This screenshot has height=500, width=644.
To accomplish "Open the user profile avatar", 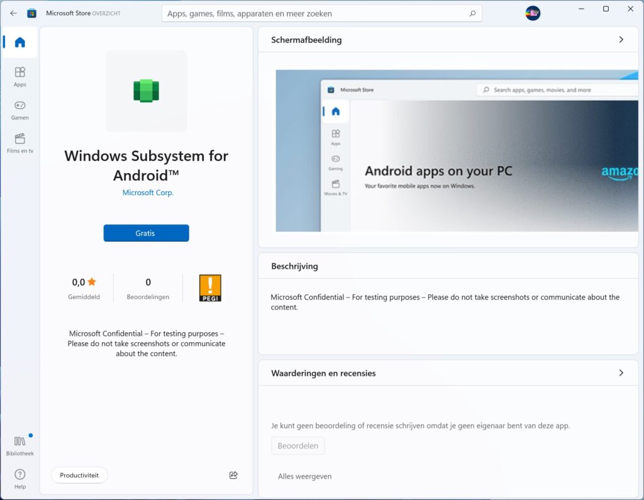I will (533, 13).
